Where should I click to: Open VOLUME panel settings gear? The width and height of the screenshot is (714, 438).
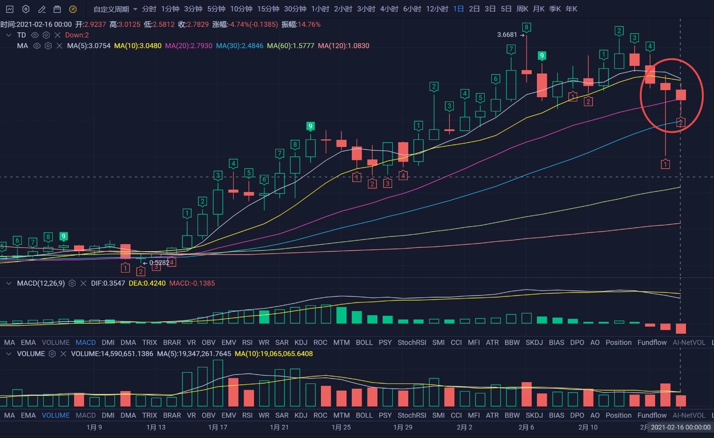(x=52, y=354)
